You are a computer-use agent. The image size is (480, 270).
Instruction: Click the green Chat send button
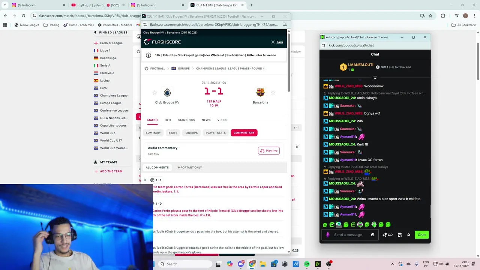(422, 235)
